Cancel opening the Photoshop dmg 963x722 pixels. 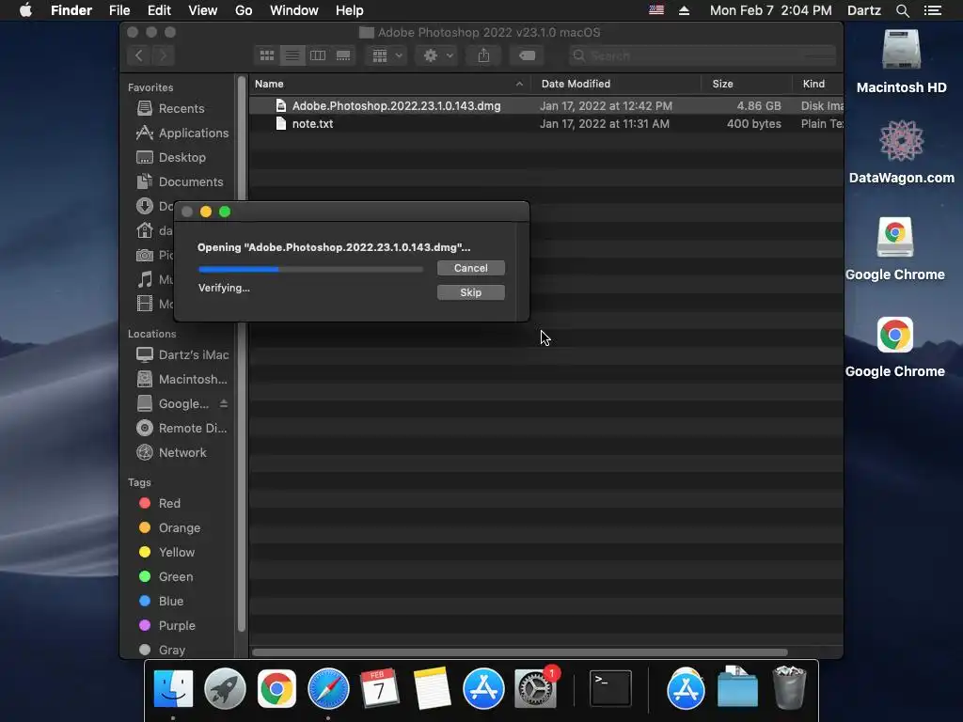[x=470, y=268]
